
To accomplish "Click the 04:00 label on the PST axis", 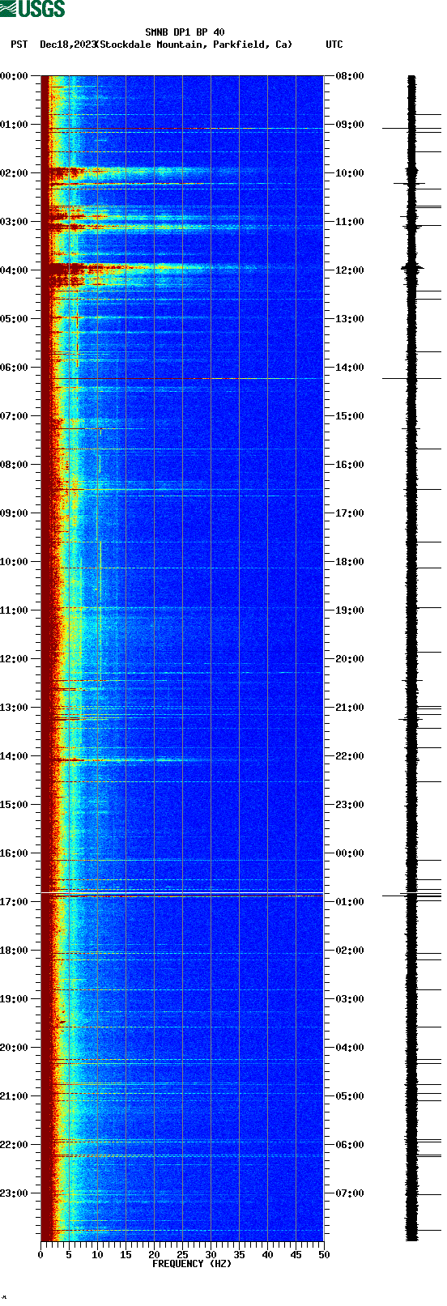I will coord(15,270).
